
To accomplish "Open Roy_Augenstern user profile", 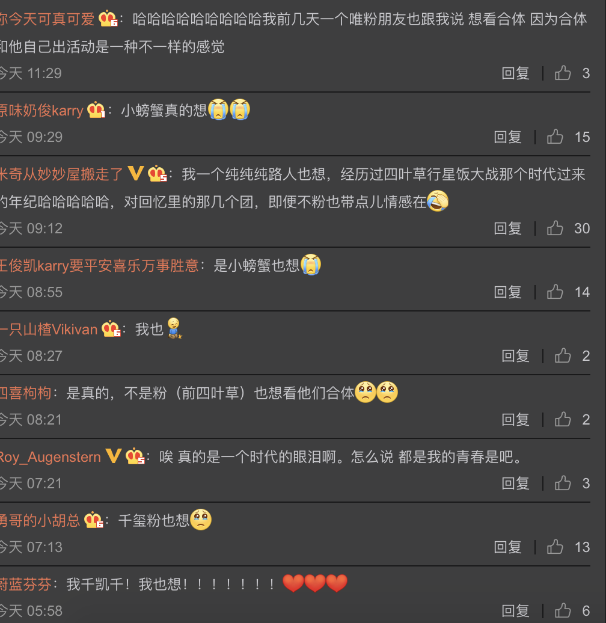I will tap(50, 457).
